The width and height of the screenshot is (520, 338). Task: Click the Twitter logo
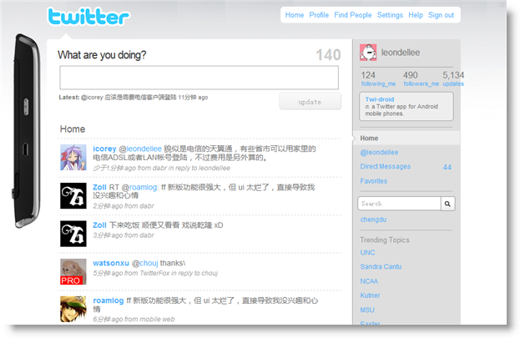(88, 17)
